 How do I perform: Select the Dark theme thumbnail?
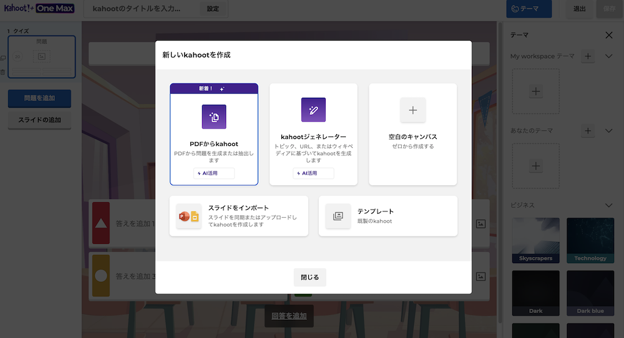pyautogui.click(x=535, y=293)
